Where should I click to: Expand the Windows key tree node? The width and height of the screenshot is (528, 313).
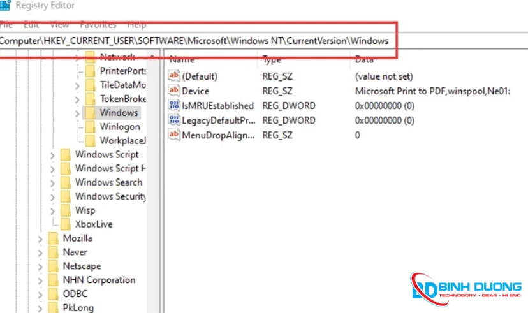pyautogui.click(x=77, y=113)
